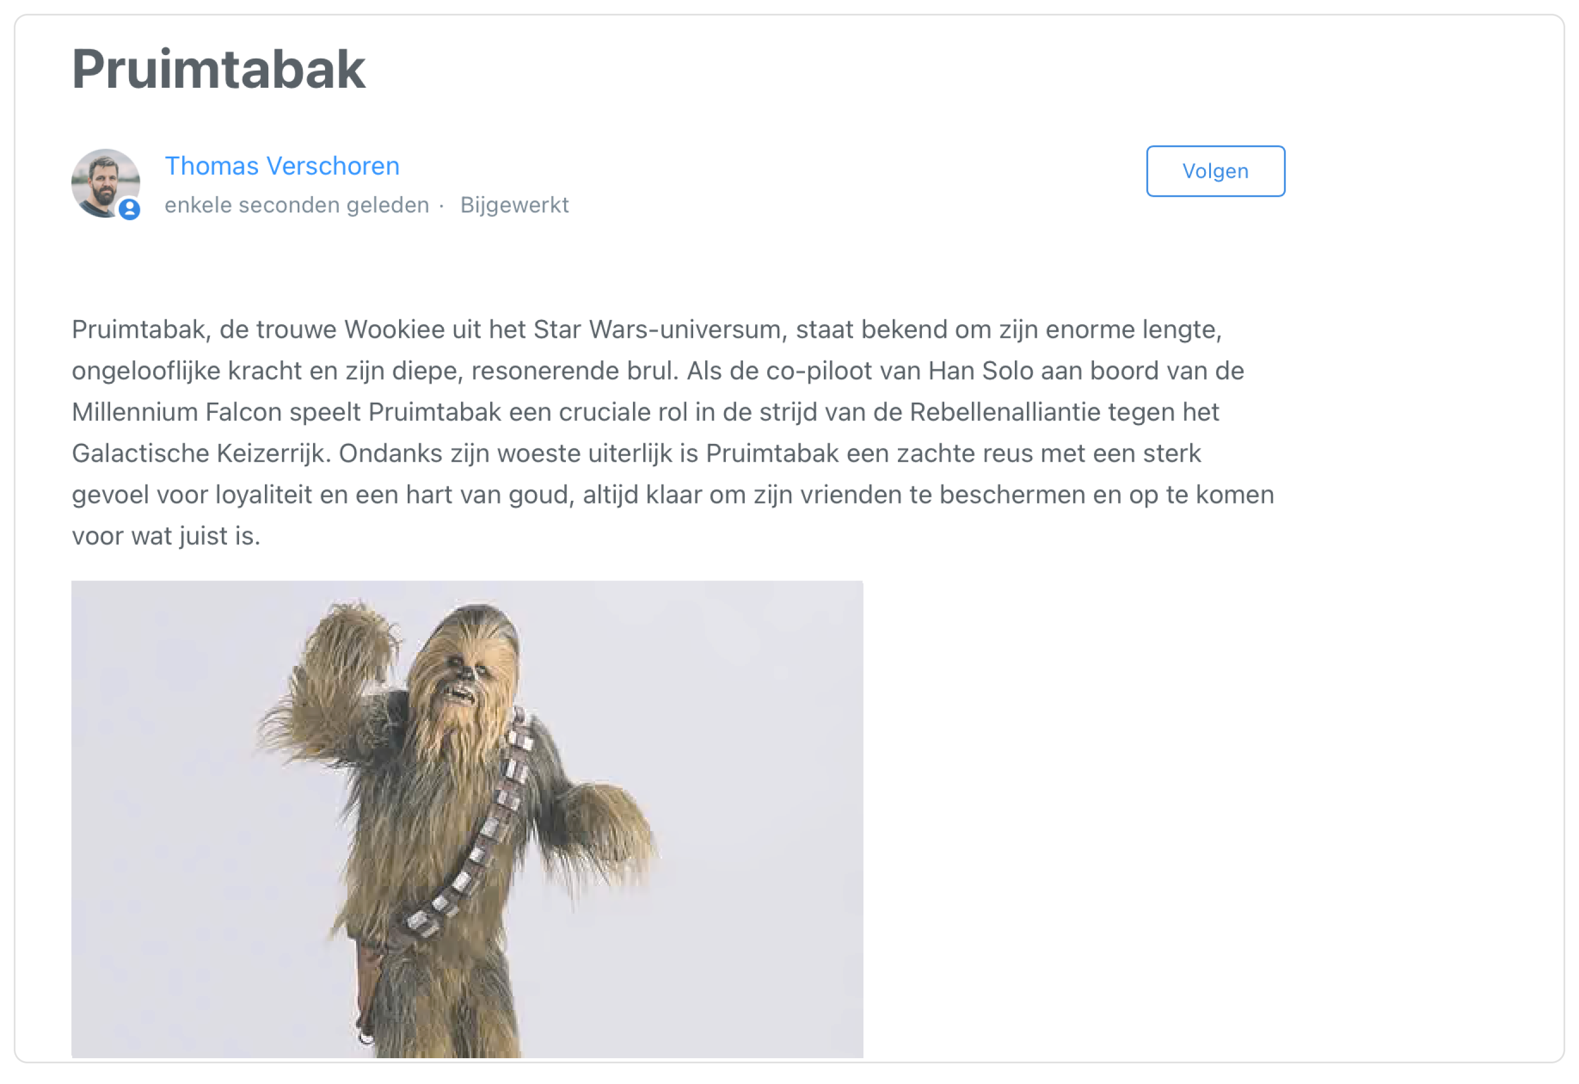Click the dot separator before Bijgewerkt
Image resolution: width=1579 pixels, height=1084 pixels.
[441, 205]
